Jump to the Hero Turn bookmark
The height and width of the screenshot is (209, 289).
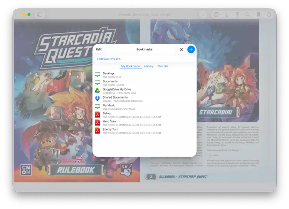coord(109,122)
